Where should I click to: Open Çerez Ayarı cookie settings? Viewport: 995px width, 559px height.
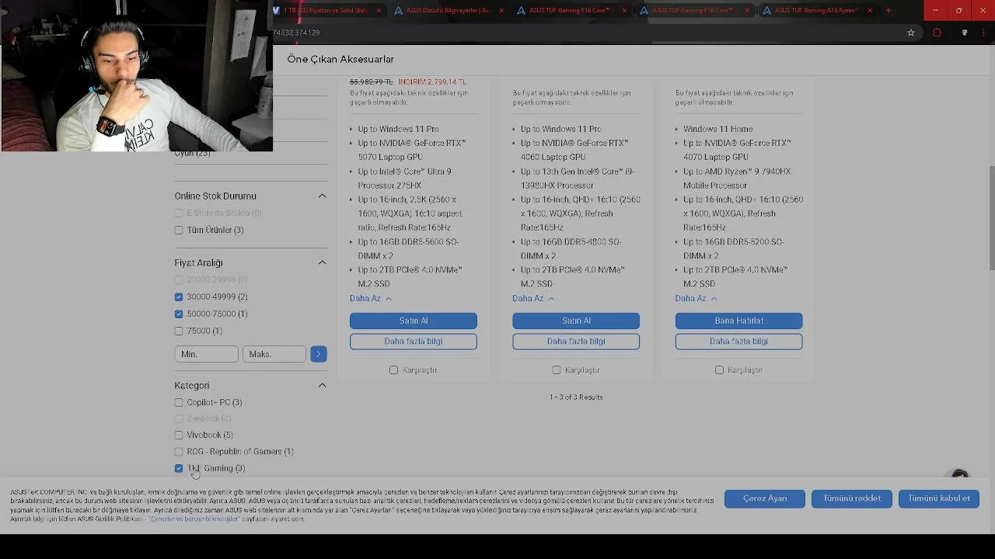[765, 498]
